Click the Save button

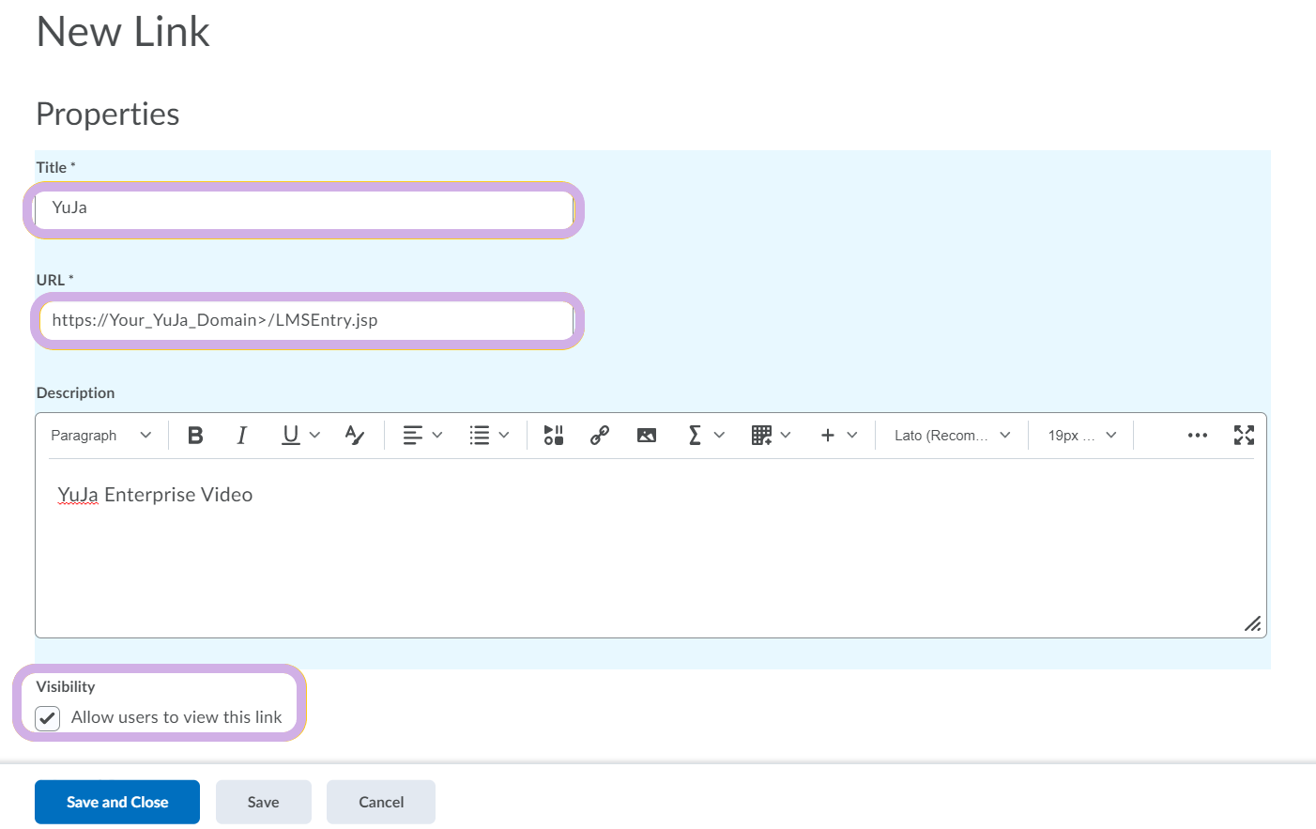(x=264, y=802)
